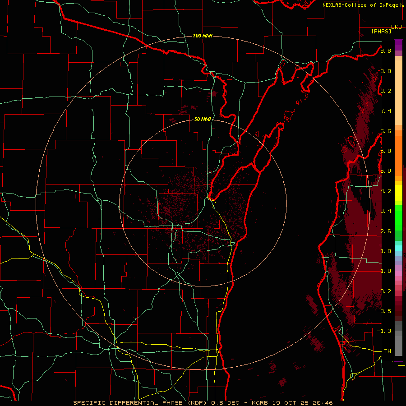Click the 8.2 value on the color scale

tap(386, 91)
